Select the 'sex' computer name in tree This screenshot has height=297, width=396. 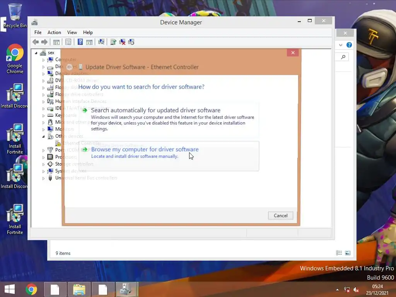point(51,53)
